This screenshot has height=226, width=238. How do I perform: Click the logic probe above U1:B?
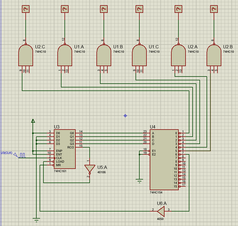[104, 9]
